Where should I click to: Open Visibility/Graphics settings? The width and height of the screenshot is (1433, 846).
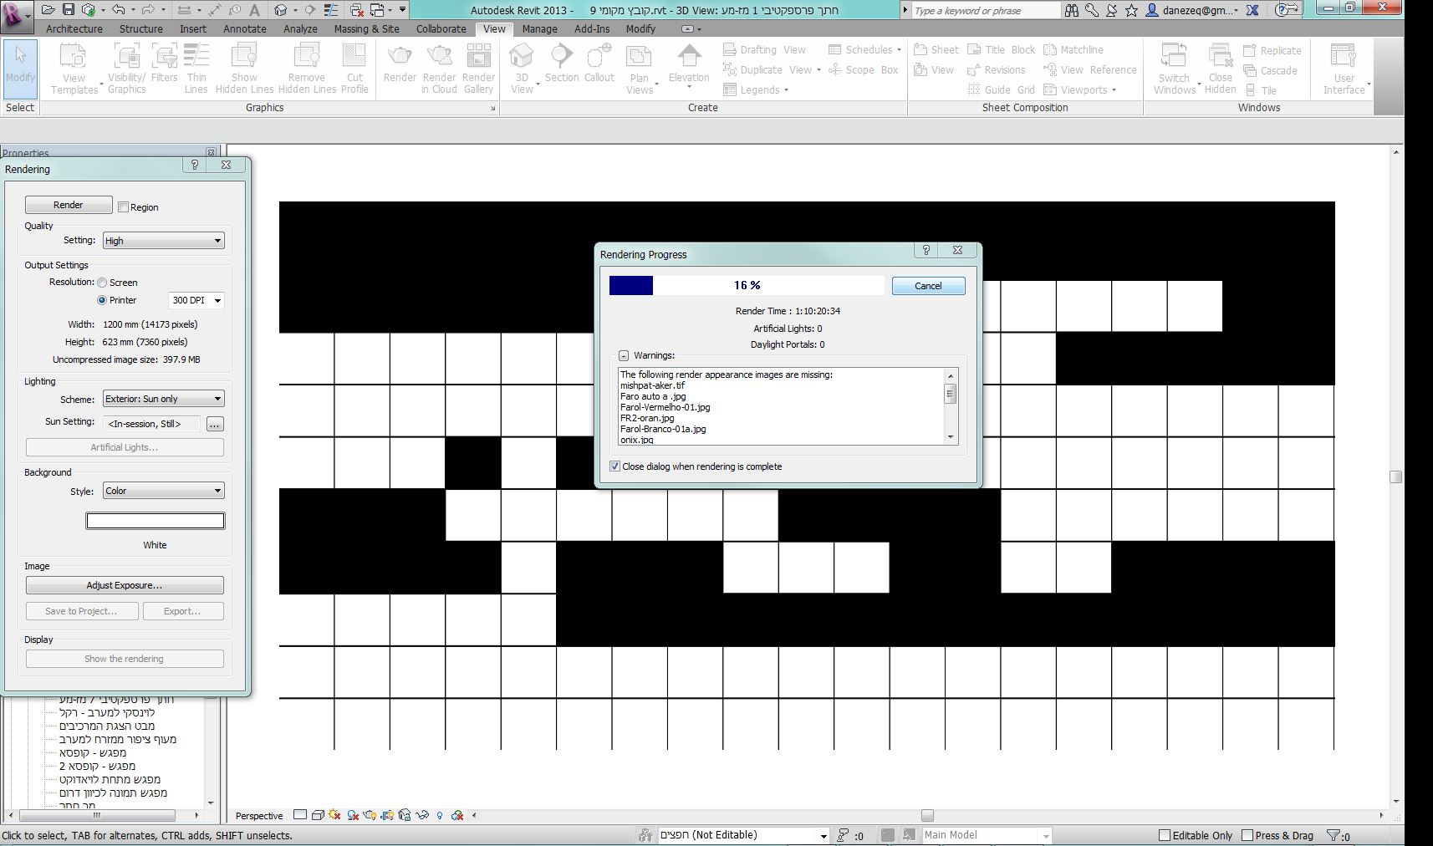127,68
